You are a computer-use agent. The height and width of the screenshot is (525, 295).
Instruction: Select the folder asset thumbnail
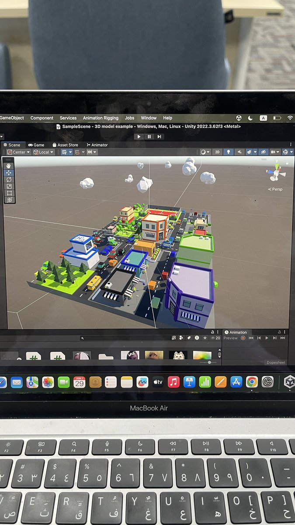point(106,356)
